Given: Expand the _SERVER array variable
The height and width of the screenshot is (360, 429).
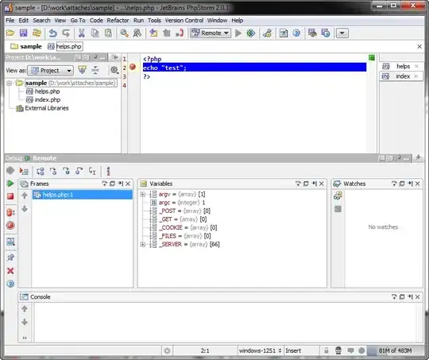Looking at the screenshot, I should (142, 244).
